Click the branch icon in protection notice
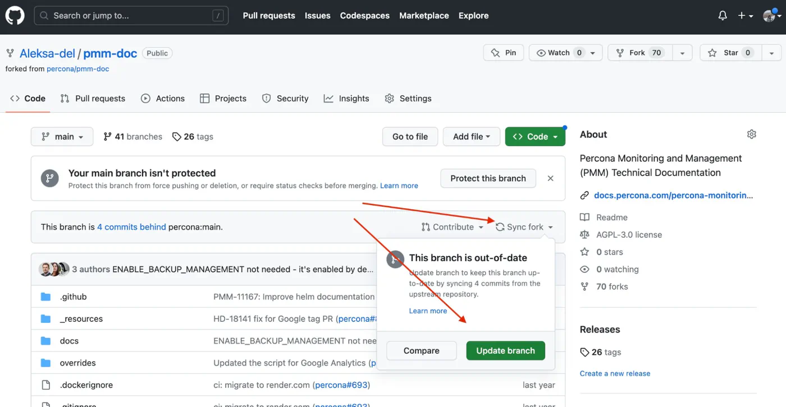 (50, 178)
